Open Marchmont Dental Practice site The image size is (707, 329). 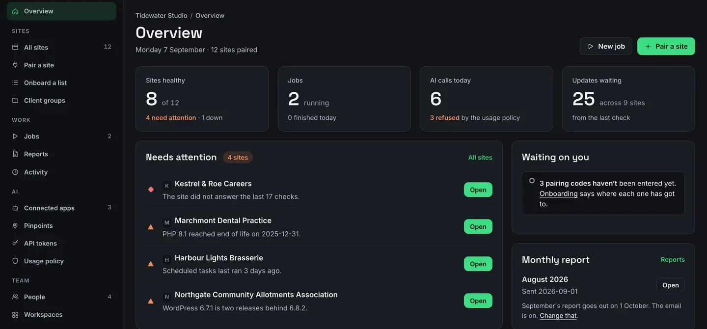[x=478, y=227]
